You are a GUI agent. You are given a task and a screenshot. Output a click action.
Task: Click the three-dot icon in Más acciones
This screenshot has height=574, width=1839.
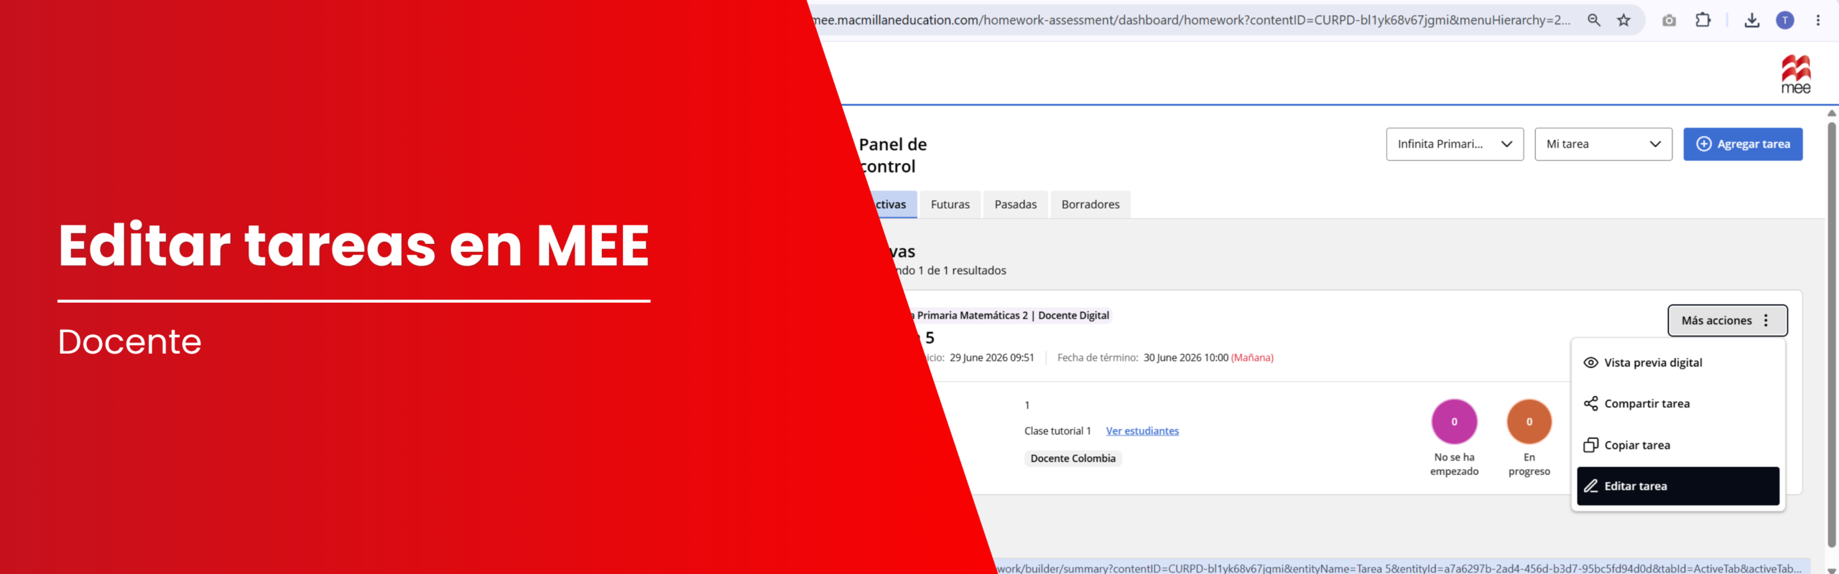(x=1766, y=321)
